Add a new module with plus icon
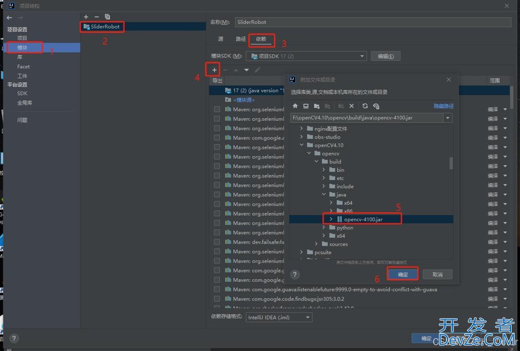520x351 pixels. coord(86,17)
